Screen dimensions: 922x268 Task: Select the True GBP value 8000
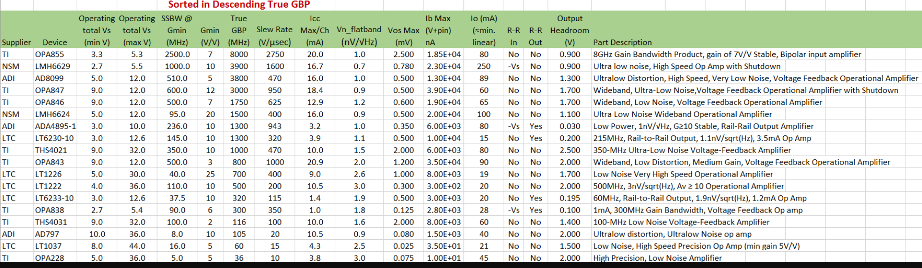point(239,55)
